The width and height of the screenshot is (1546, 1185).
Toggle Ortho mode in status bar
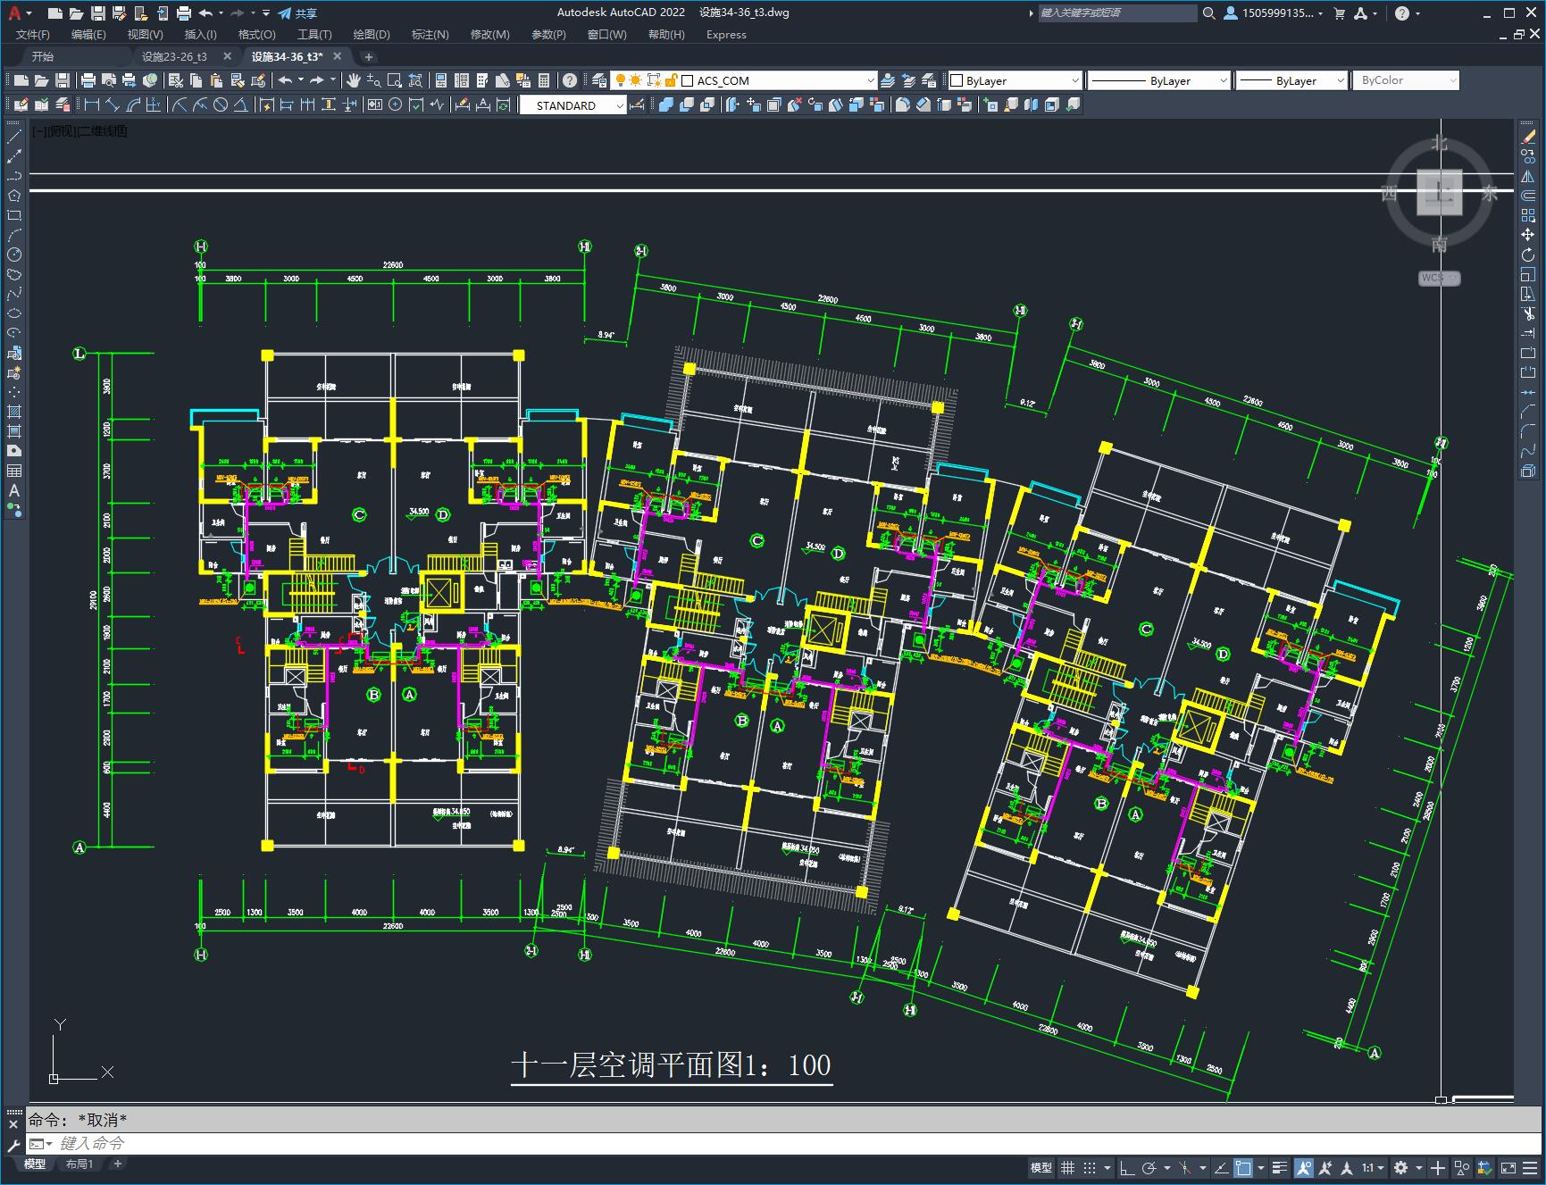1127,1167
